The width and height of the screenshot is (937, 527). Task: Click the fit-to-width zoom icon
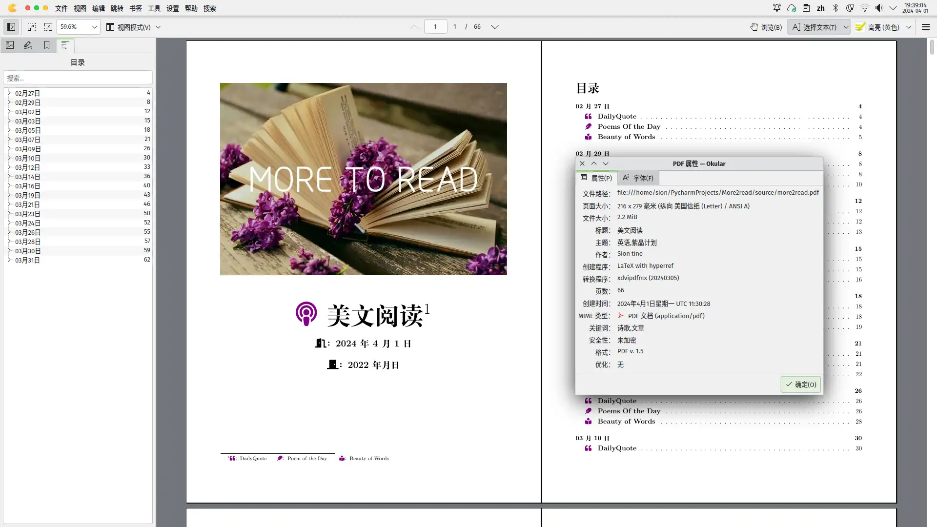click(x=32, y=27)
